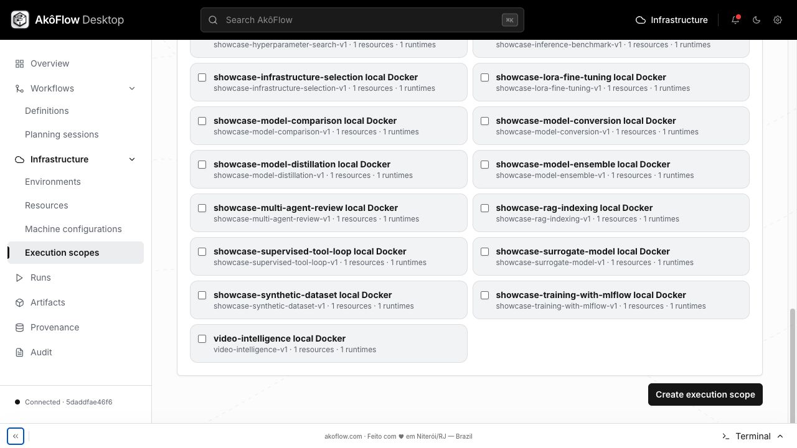Open the settings gear

[x=778, y=20]
